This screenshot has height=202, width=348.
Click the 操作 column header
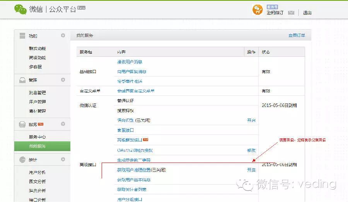pyautogui.click(x=251, y=52)
